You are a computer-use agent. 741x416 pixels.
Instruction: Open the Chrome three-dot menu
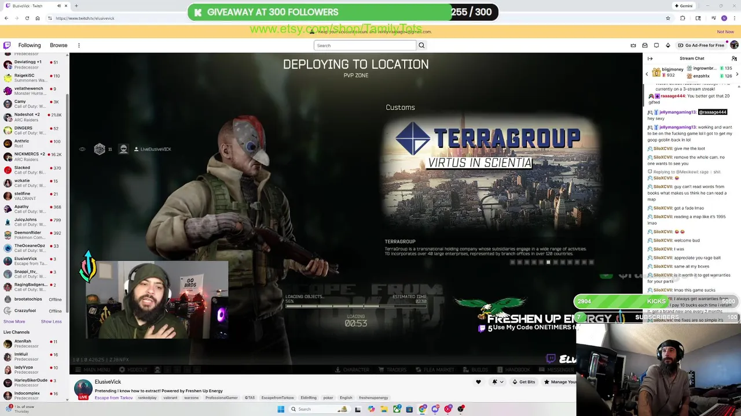[x=734, y=18]
